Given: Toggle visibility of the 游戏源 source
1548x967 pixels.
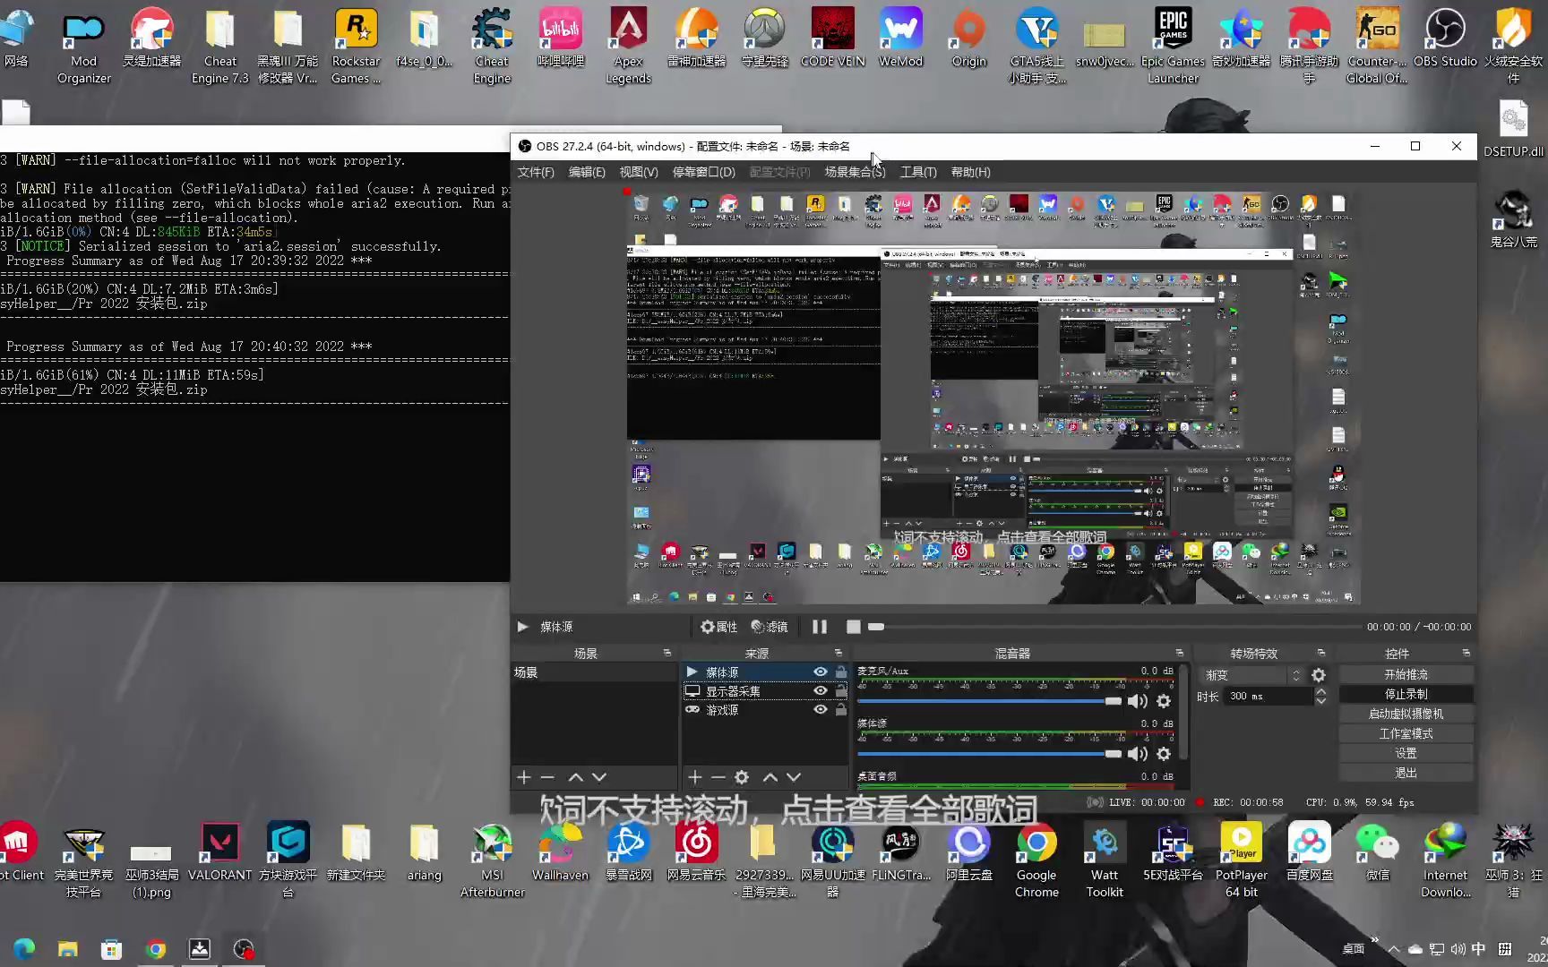Looking at the screenshot, I should [820, 709].
